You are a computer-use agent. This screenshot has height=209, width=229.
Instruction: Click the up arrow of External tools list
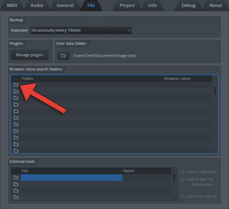[x=174, y=171]
